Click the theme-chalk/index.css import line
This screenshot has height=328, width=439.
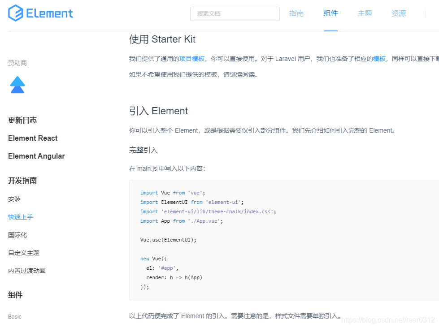pos(209,211)
